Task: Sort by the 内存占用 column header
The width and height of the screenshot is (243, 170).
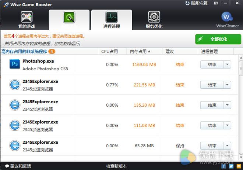Action: (x=144, y=51)
